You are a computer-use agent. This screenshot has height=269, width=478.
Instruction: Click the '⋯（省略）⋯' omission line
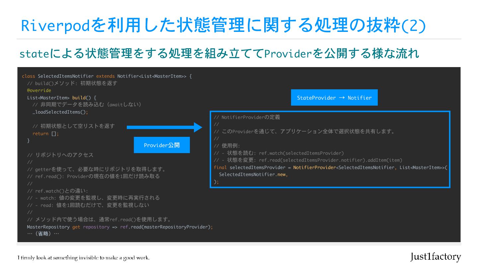click(43, 234)
